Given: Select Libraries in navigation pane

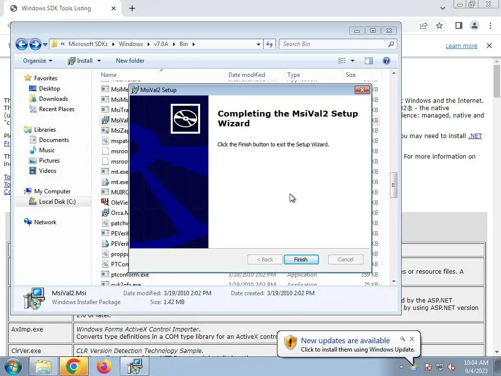Looking at the screenshot, I should (45, 129).
